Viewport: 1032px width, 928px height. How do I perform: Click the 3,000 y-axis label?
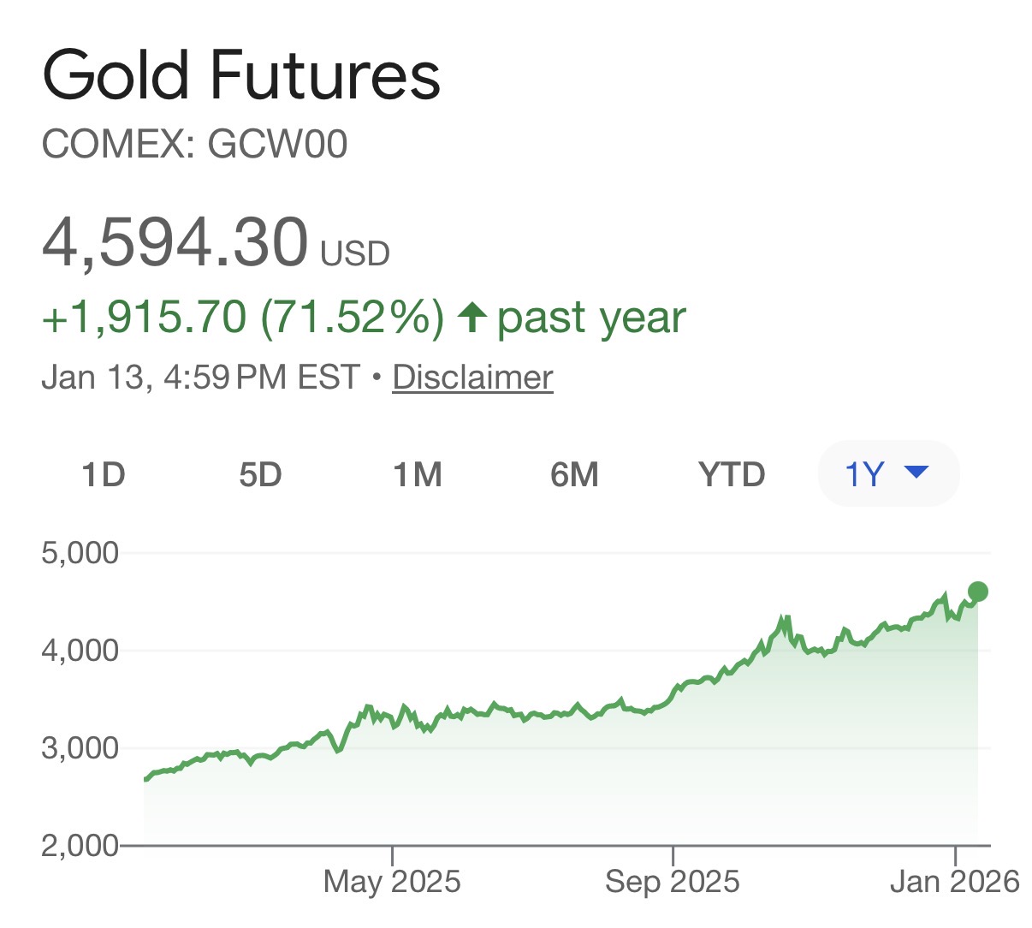click(80, 748)
